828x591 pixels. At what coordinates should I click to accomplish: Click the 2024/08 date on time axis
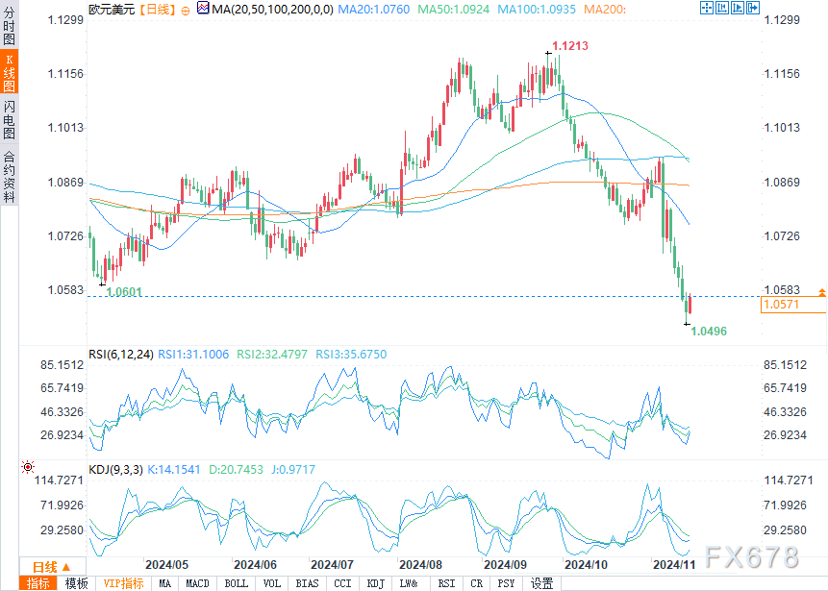(x=420, y=565)
